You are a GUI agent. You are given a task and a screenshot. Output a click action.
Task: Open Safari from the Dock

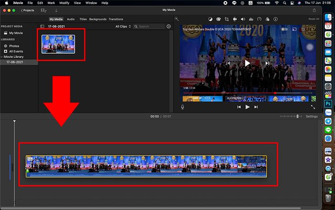coord(328,139)
